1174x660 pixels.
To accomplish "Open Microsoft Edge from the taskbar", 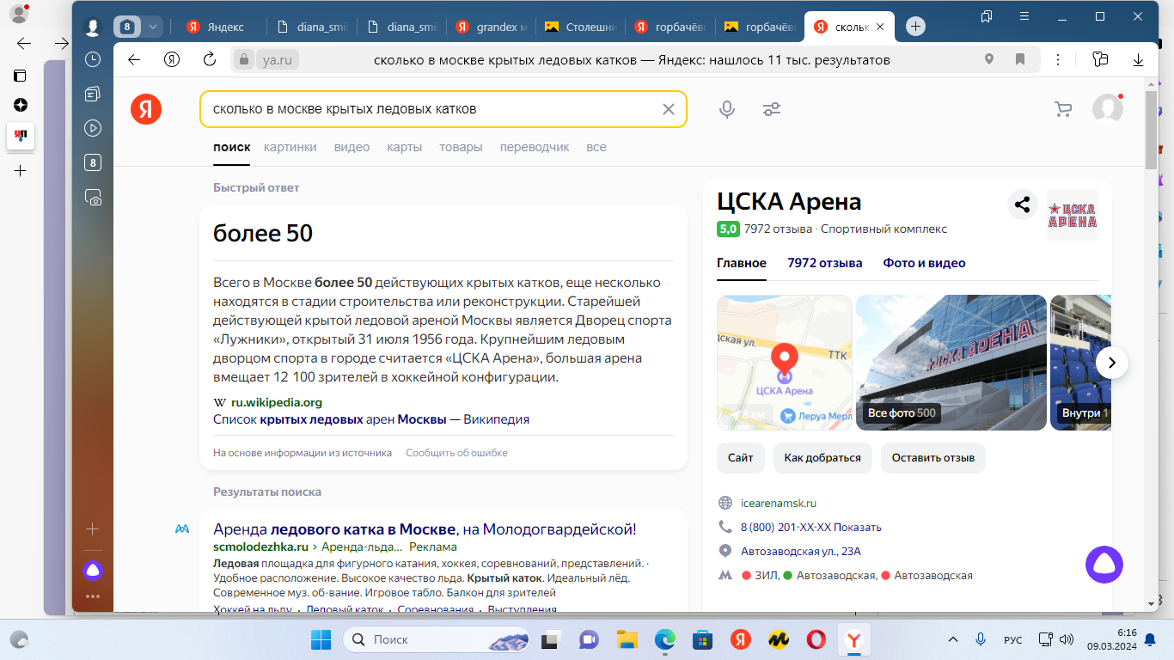I will 664,639.
